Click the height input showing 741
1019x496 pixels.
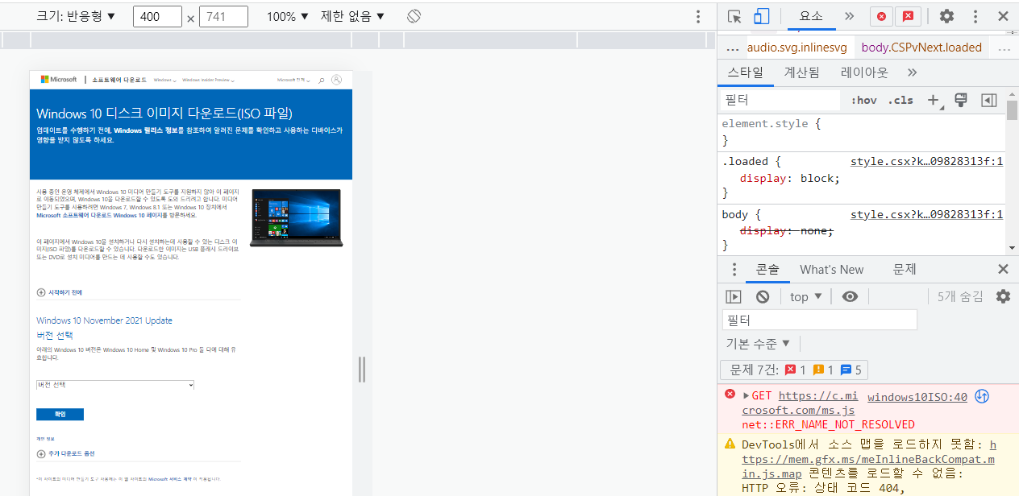pyautogui.click(x=223, y=16)
